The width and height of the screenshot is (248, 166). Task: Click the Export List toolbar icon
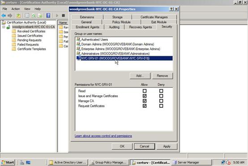pos(40,16)
